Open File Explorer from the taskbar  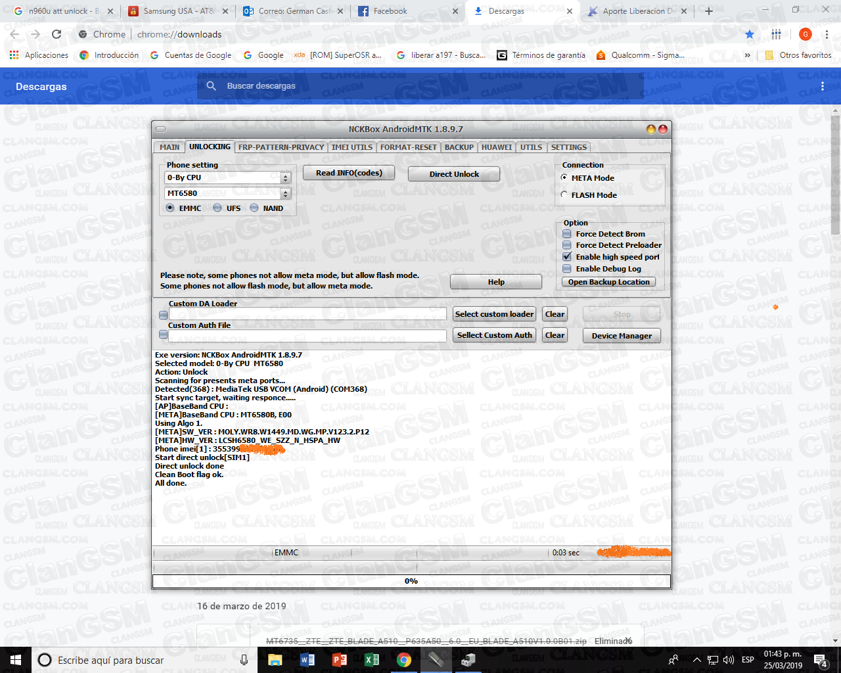(x=275, y=660)
